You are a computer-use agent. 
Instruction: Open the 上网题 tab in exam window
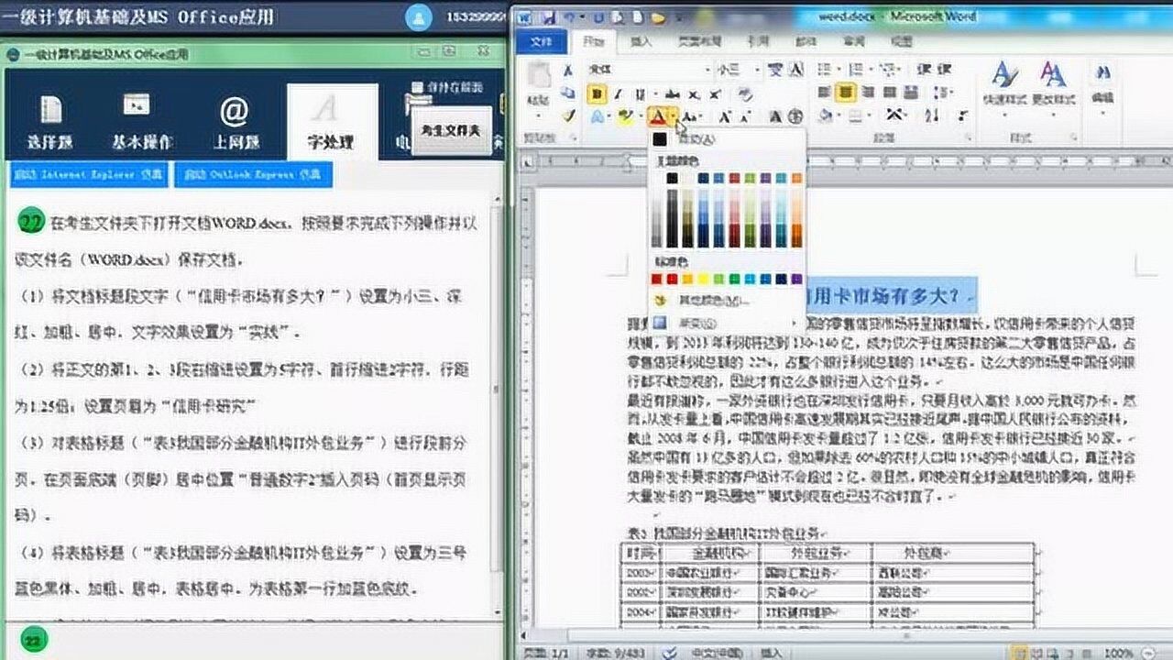(x=236, y=121)
